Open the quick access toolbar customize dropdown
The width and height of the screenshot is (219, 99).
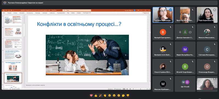click(x=13, y=10)
